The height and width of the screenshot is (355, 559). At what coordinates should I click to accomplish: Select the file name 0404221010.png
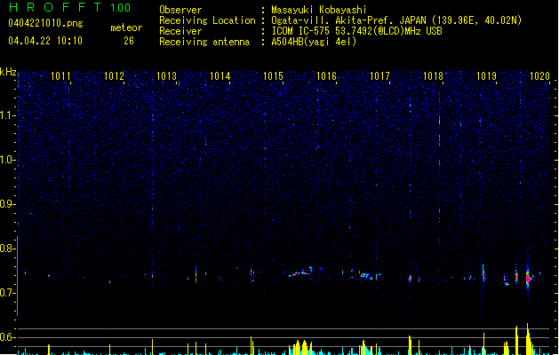[x=45, y=23]
